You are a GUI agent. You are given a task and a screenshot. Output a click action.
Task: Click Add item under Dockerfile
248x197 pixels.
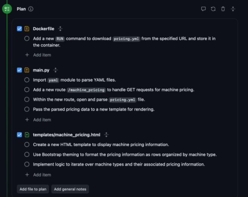click(x=42, y=55)
